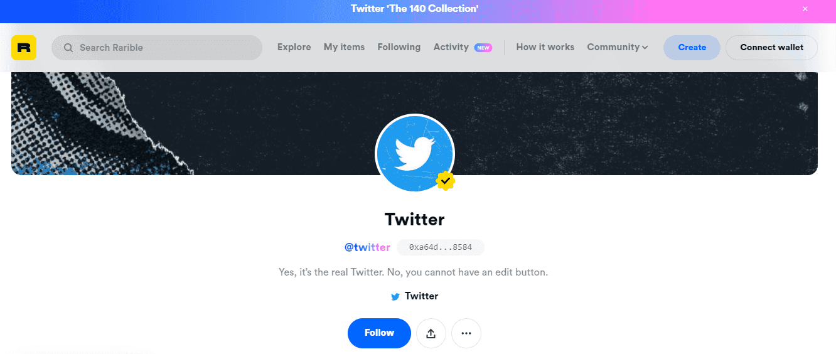Open the share profile icon button
836x354 pixels.
(431, 333)
